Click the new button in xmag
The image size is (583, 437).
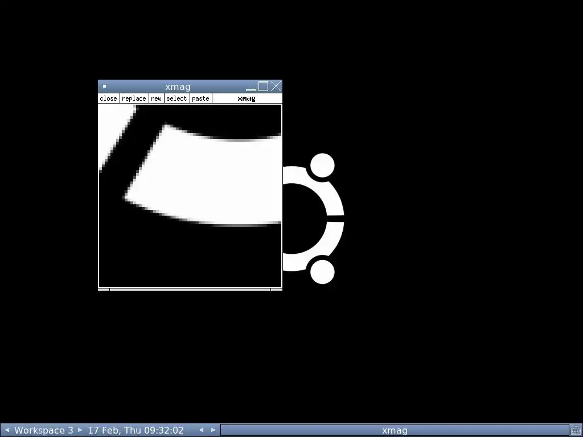(156, 98)
